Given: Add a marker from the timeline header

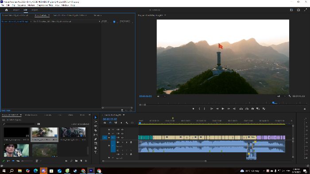Looking at the screenshot, I should 121,123.
